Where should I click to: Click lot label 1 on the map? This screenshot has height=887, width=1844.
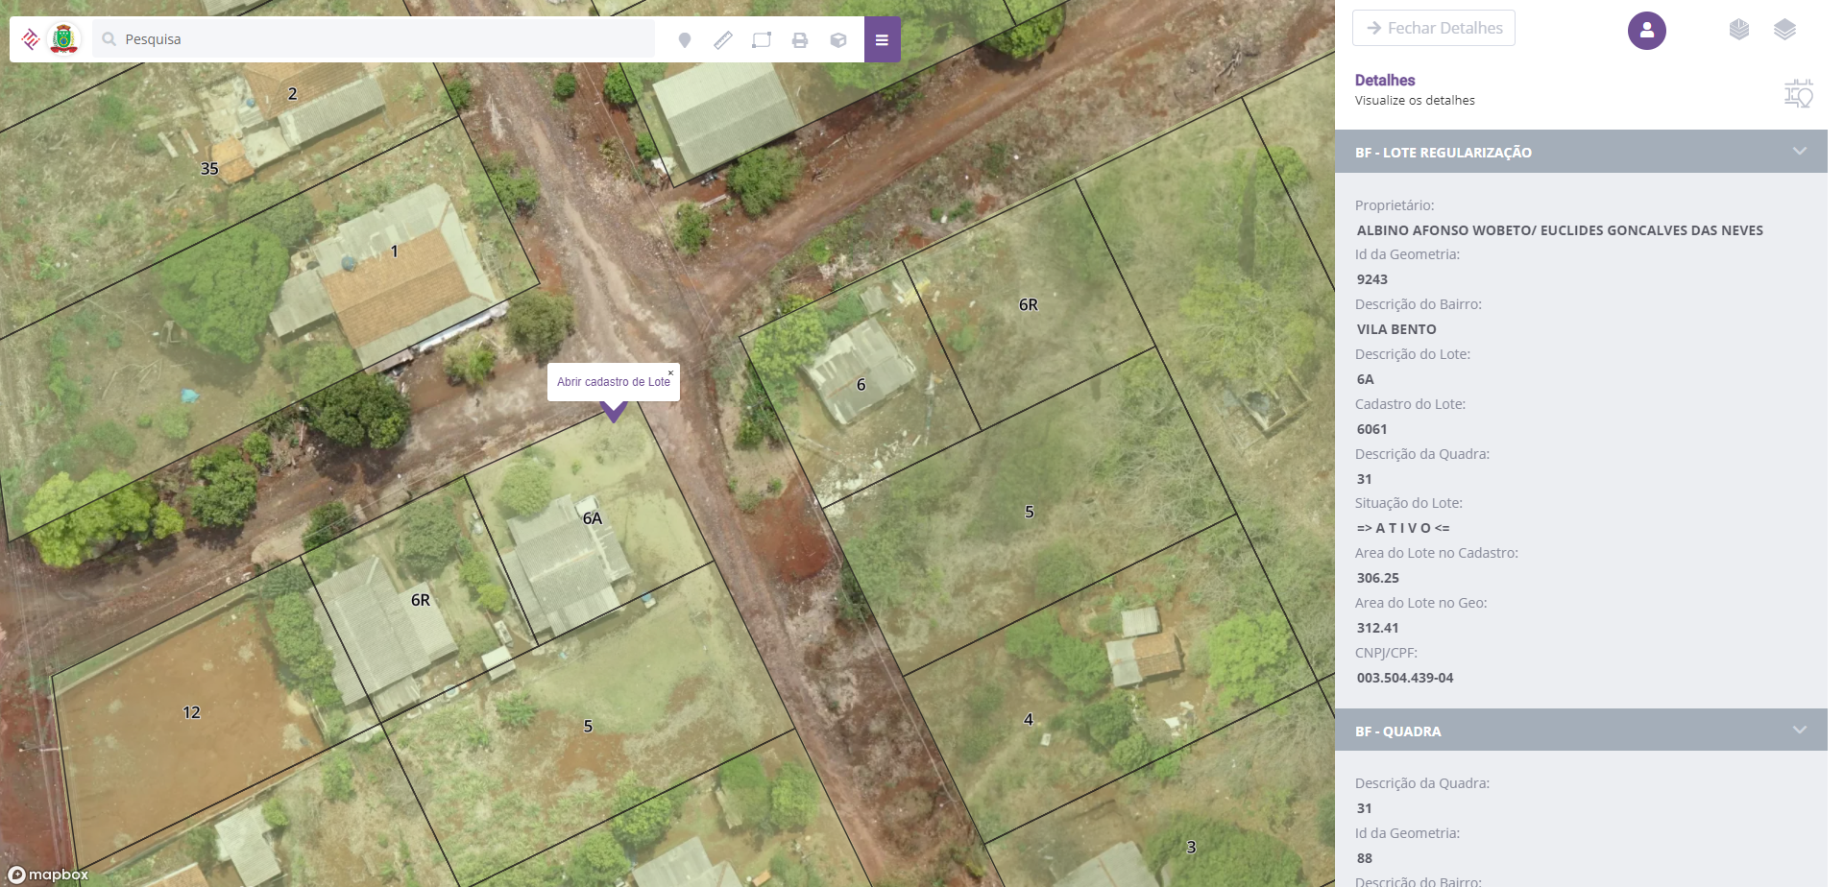pyautogui.click(x=394, y=252)
